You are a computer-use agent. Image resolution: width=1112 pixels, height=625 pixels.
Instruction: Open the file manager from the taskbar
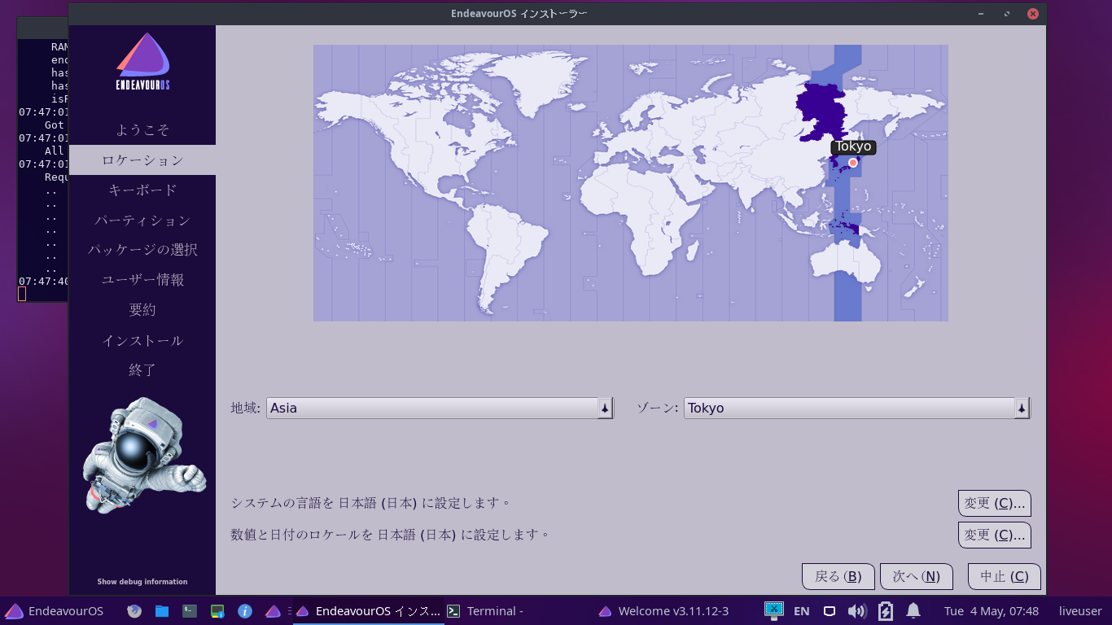[x=162, y=611]
